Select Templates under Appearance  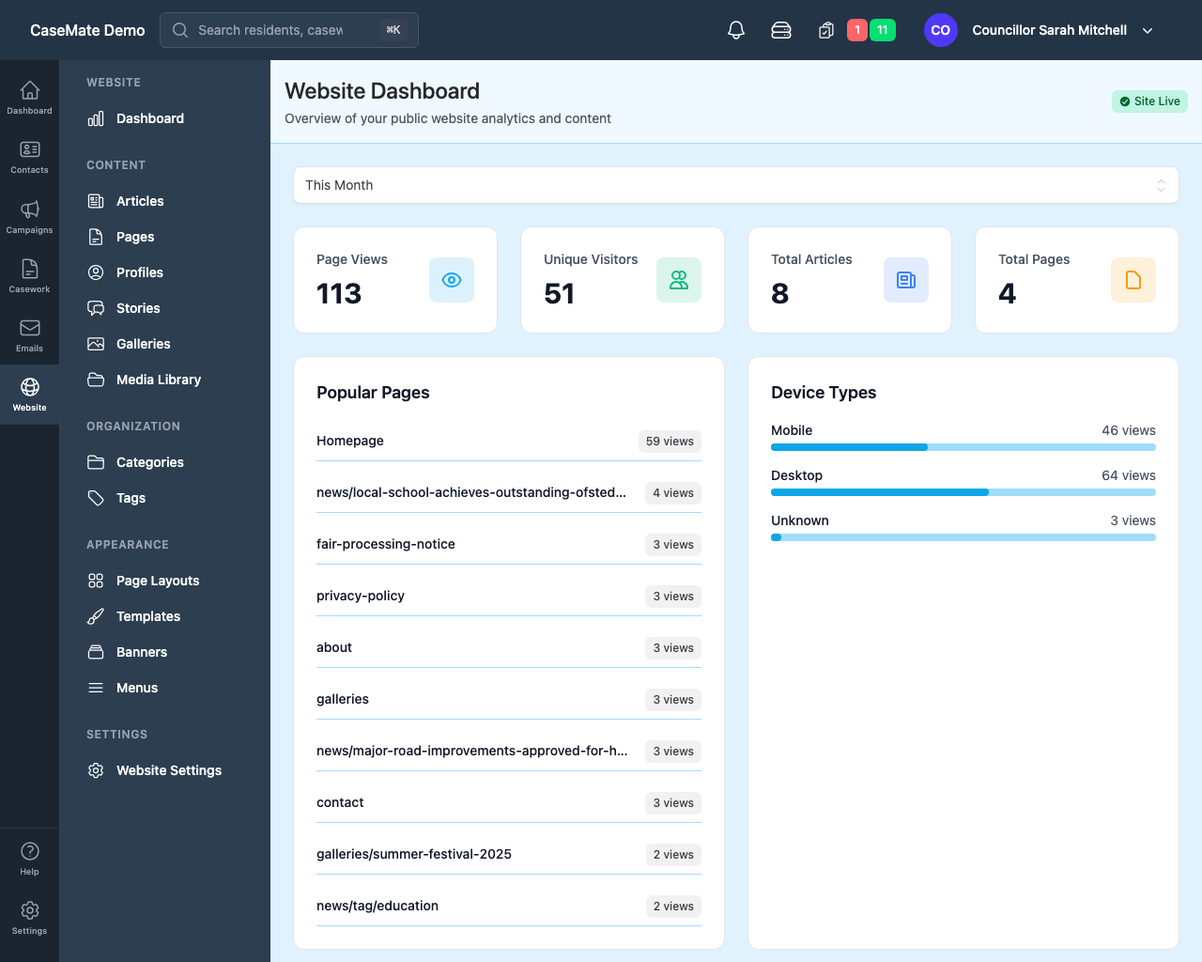tap(148, 616)
